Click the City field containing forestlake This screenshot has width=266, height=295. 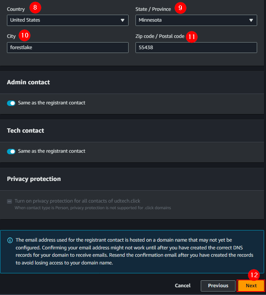[x=68, y=48]
